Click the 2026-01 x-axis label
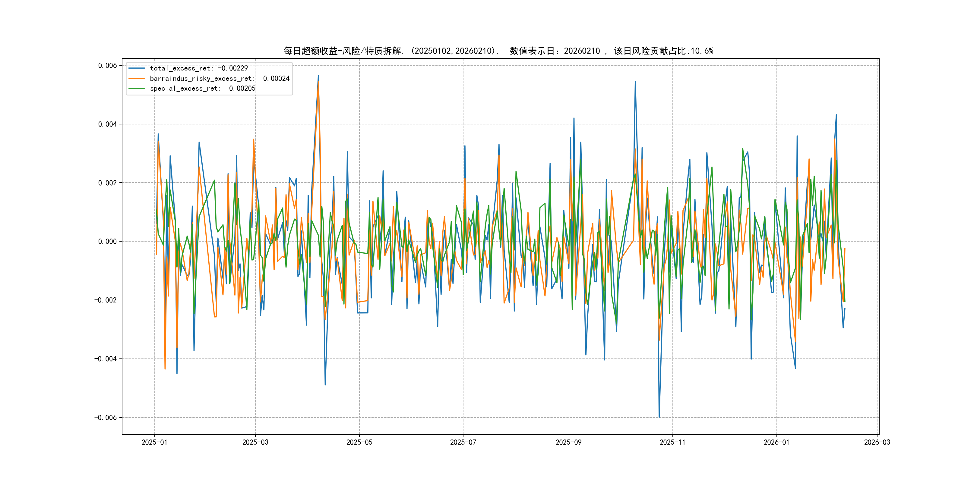 tap(776, 442)
